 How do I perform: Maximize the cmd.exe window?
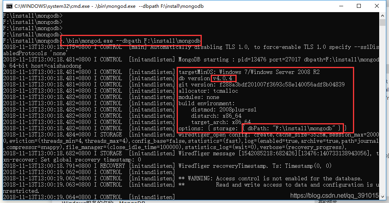tap(359, 6)
